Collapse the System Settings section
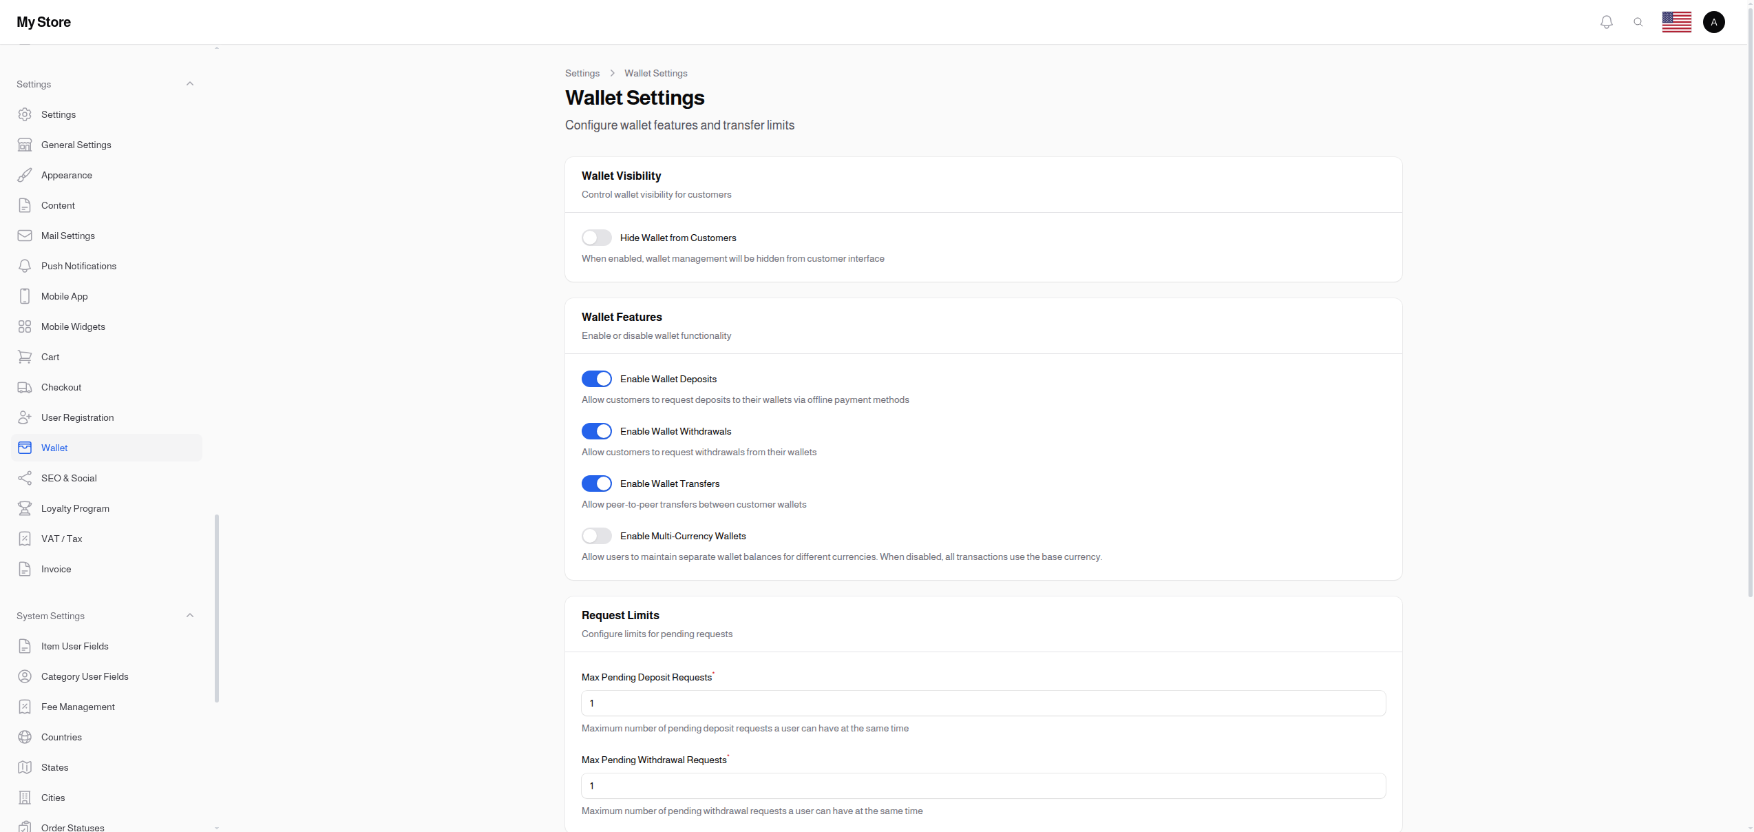Screen dimensions: 1754x832 (190, 615)
